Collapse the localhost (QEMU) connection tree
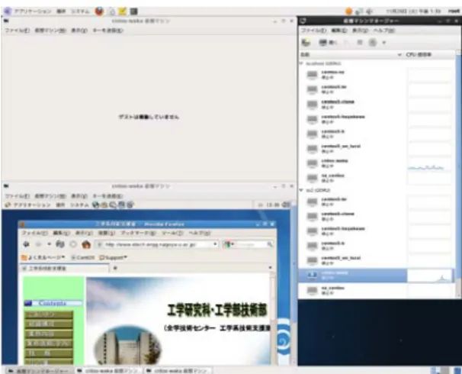 [301, 63]
